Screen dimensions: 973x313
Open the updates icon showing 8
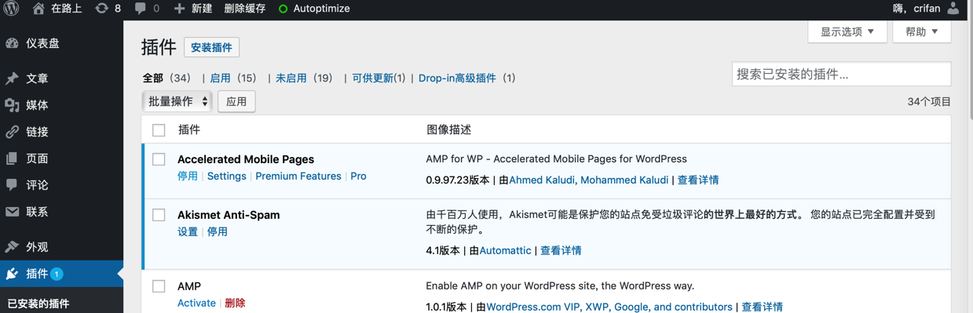tap(101, 9)
